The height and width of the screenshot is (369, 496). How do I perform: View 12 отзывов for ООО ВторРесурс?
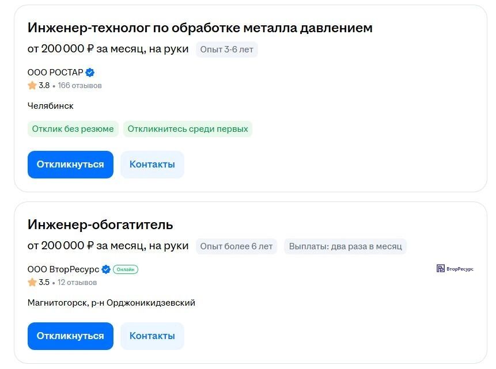click(x=77, y=283)
